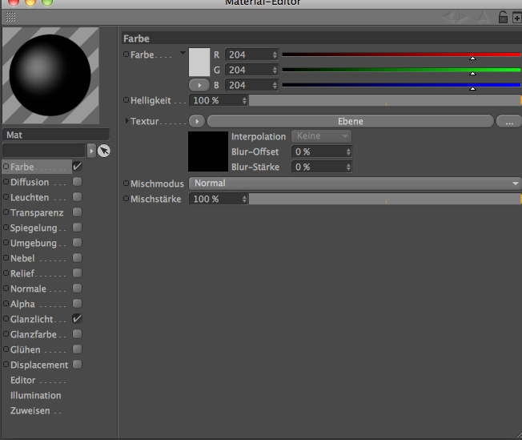
Task: Click the red channel slider
Action: coord(401,54)
